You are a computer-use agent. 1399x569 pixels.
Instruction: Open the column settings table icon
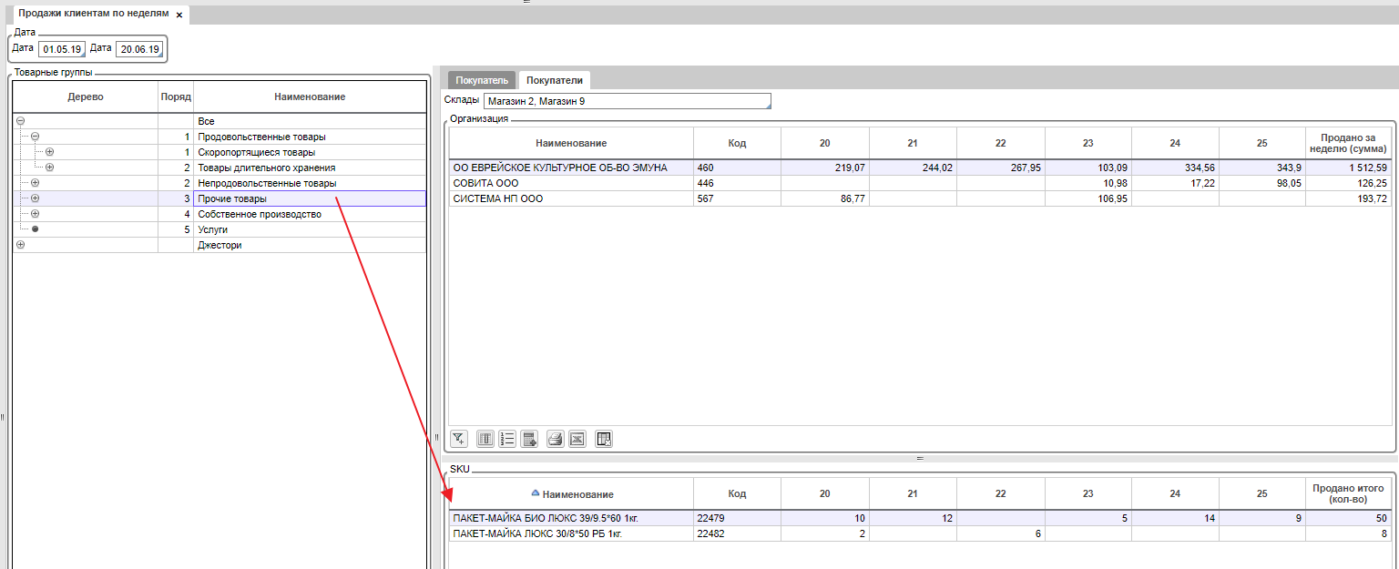click(x=485, y=439)
